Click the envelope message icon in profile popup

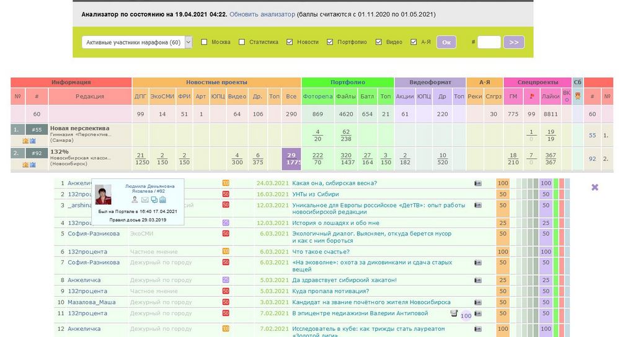point(144,200)
